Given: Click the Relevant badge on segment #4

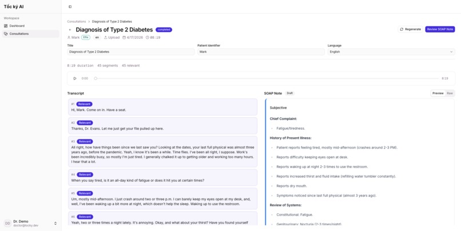Looking at the screenshot, I should (85, 174).
